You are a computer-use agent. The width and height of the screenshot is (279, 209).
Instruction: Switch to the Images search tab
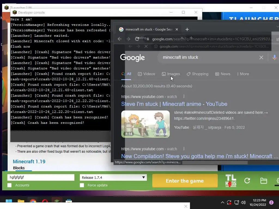[171, 74]
